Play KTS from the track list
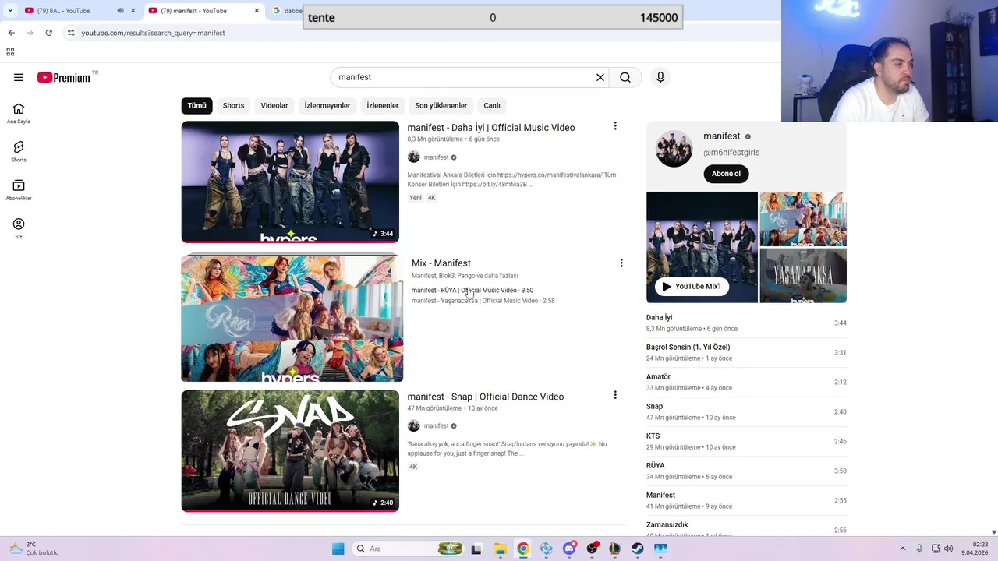Image resolution: width=998 pixels, height=561 pixels. coord(746,441)
